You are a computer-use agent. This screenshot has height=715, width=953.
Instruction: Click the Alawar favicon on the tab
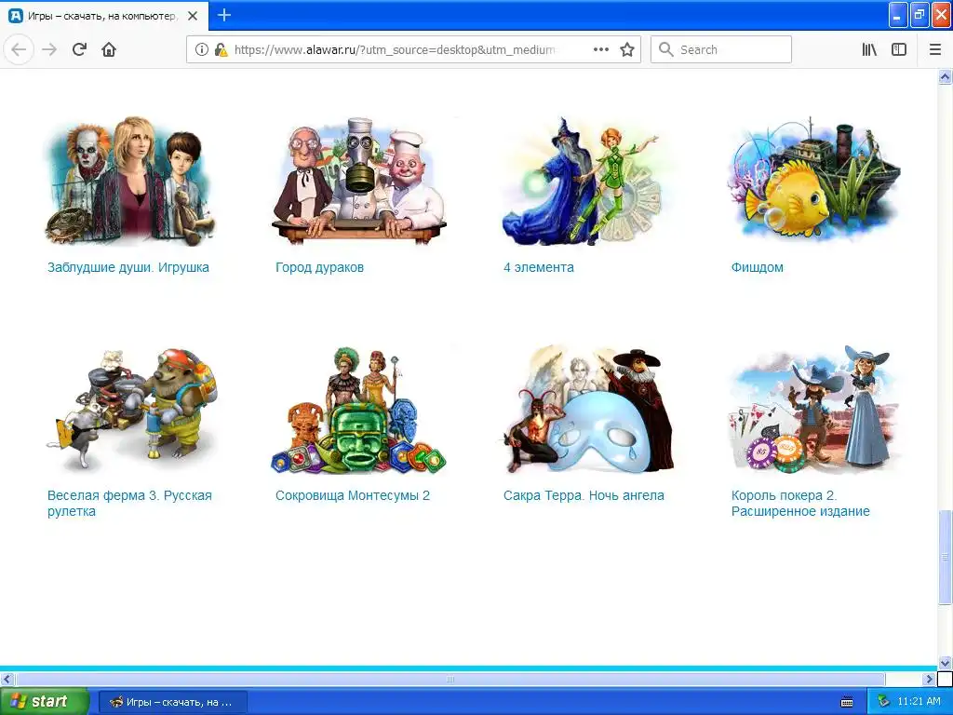pos(16,16)
